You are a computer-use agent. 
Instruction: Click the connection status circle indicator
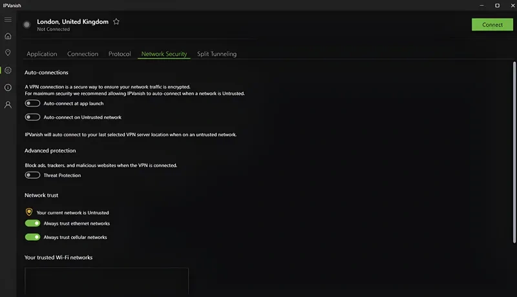pyautogui.click(x=26, y=25)
